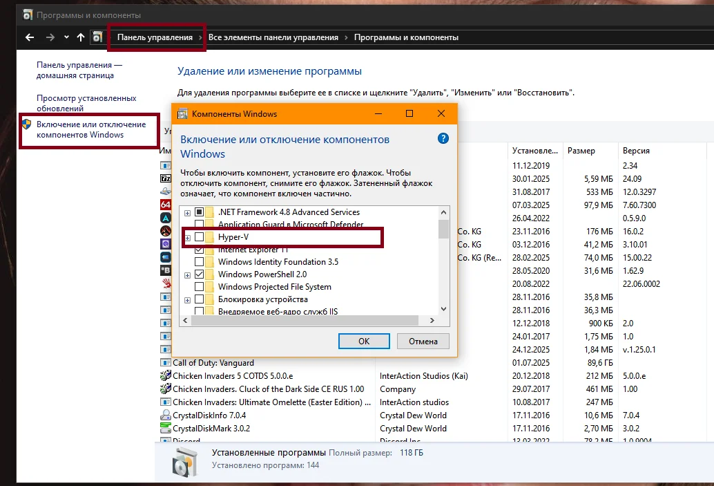This screenshot has height=486, width=714.
Task: Toggle the .NET Framework 4.8 Advanced Services checkbox
Action: point(199,212)
